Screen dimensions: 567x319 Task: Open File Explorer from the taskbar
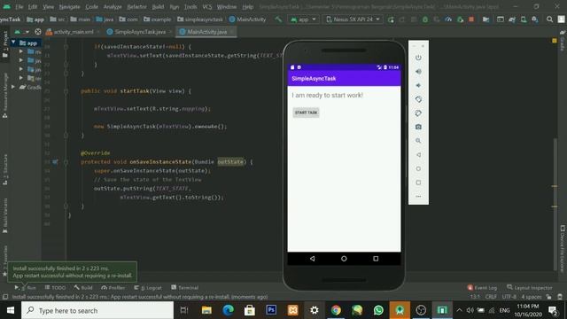(x=206, y=310)
